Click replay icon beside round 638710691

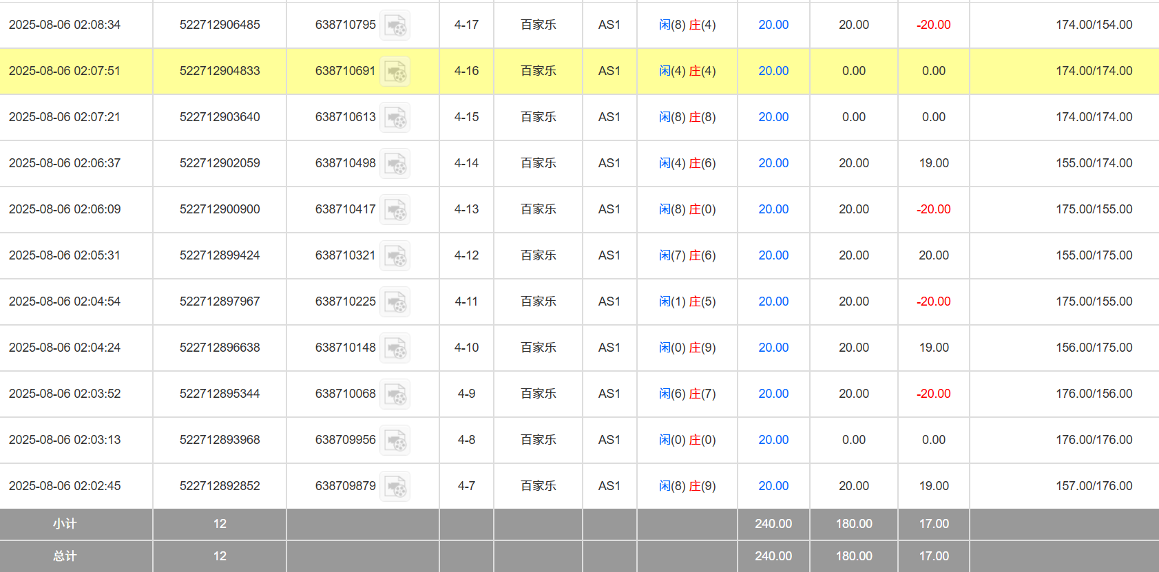(x=395, y=72)
